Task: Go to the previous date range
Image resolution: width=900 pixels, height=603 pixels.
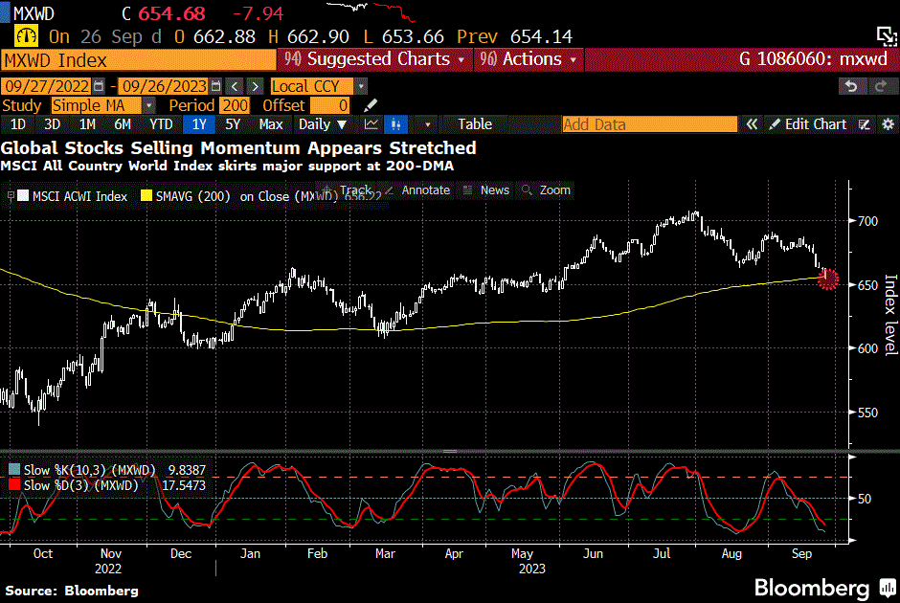Action: (x=235, y=86)
